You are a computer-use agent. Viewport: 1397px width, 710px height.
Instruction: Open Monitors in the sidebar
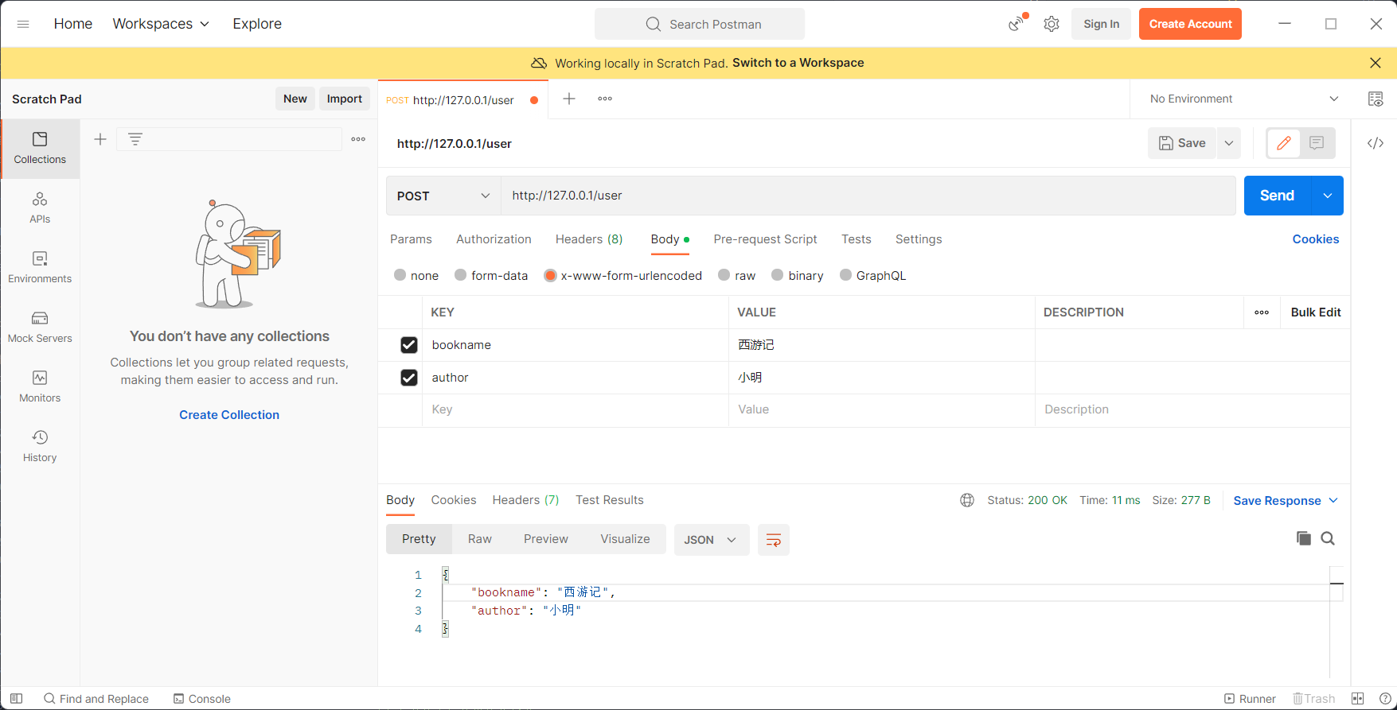(x=40, y=387)
